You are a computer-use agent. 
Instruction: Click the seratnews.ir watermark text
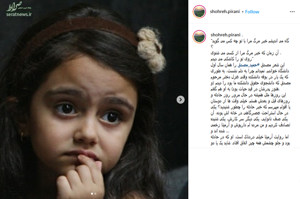tap(19, 14)
